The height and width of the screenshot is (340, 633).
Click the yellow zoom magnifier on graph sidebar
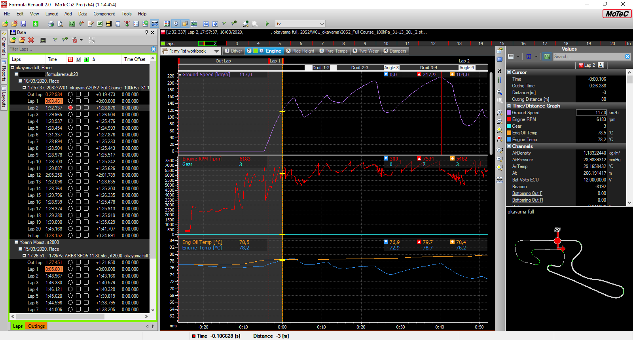click(500, 130)
